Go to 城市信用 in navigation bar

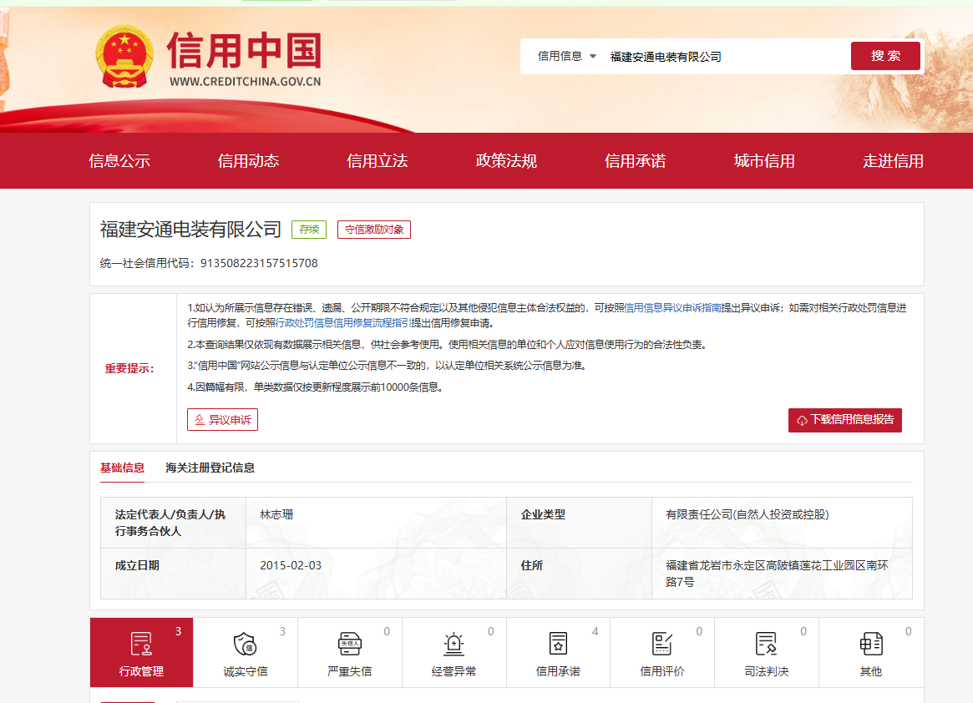point(764,161)
